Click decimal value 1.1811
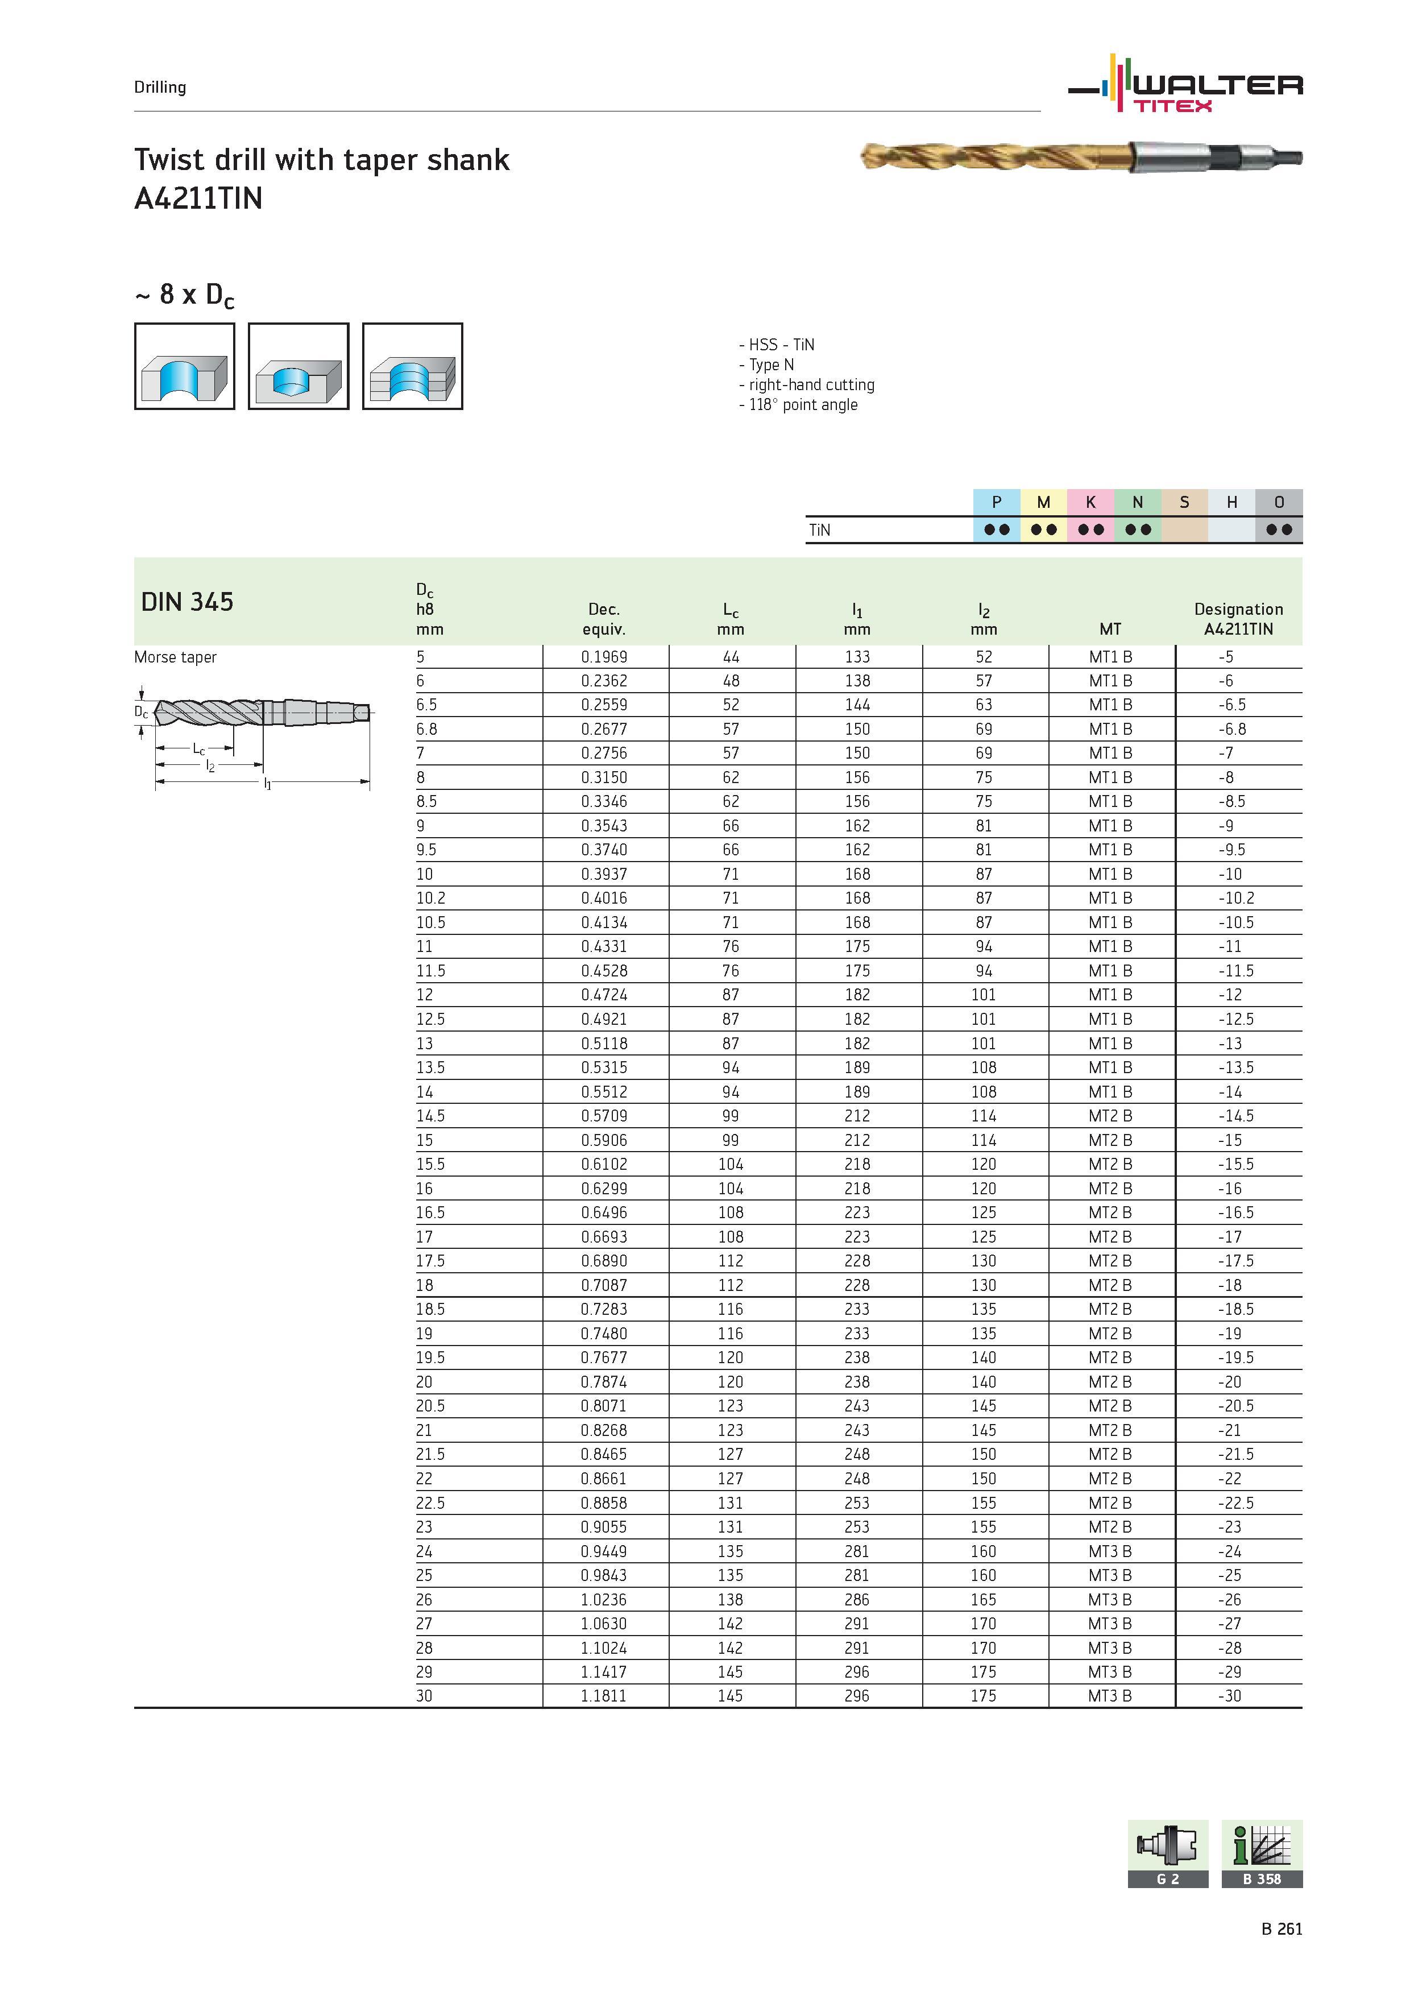1410x1995 pixels. [x=604, y=1695]
